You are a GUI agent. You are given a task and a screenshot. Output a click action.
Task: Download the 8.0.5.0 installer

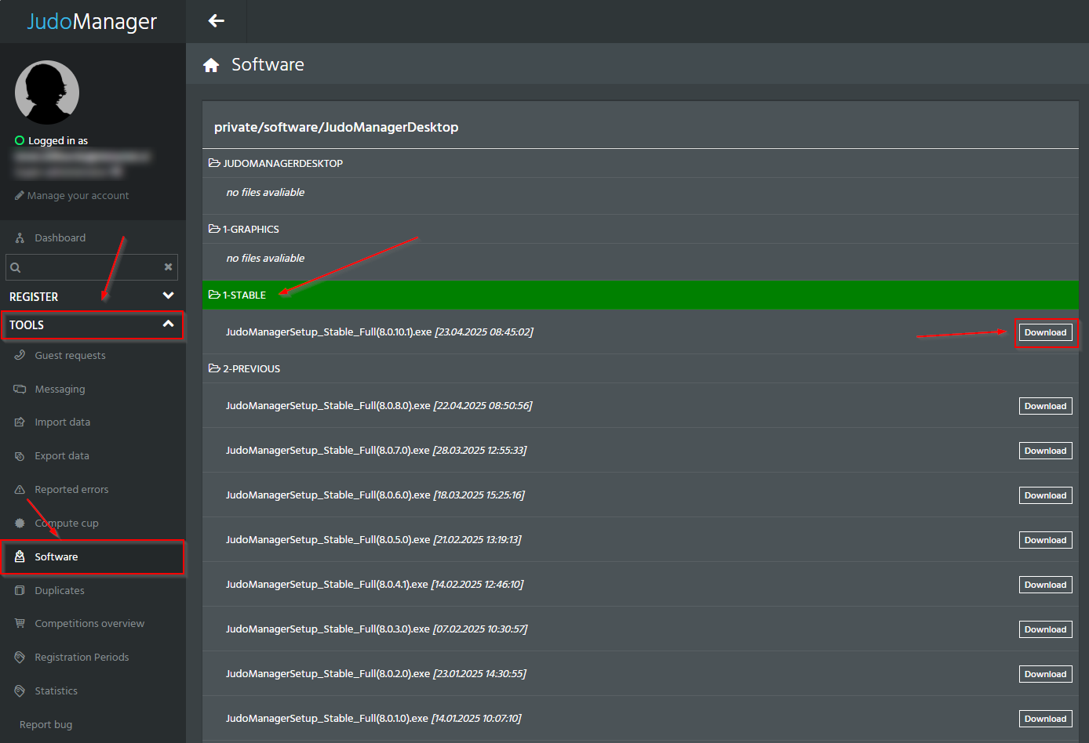(x=1045, y=540)
